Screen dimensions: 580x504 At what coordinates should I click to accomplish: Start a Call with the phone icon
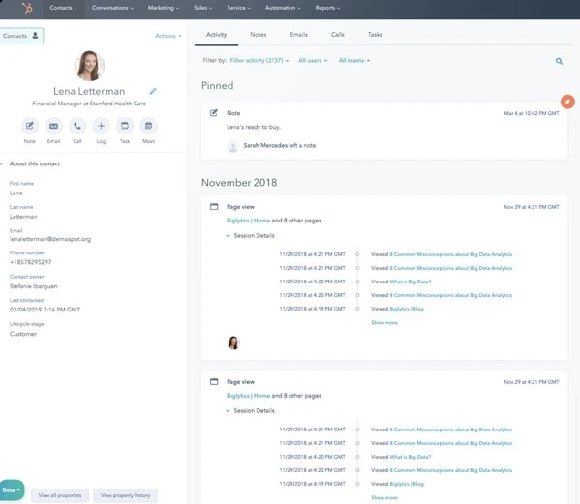tap(77, 126)
